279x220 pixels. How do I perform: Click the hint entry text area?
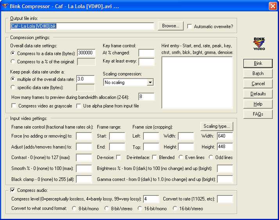click(197, 82)
